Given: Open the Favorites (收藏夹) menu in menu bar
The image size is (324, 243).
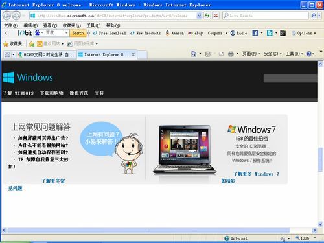Looking at the screenshot, I should 72,25.
